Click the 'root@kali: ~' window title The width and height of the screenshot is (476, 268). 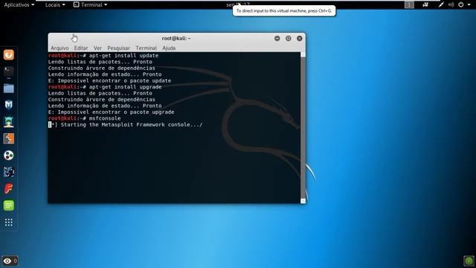pos(176,38)
